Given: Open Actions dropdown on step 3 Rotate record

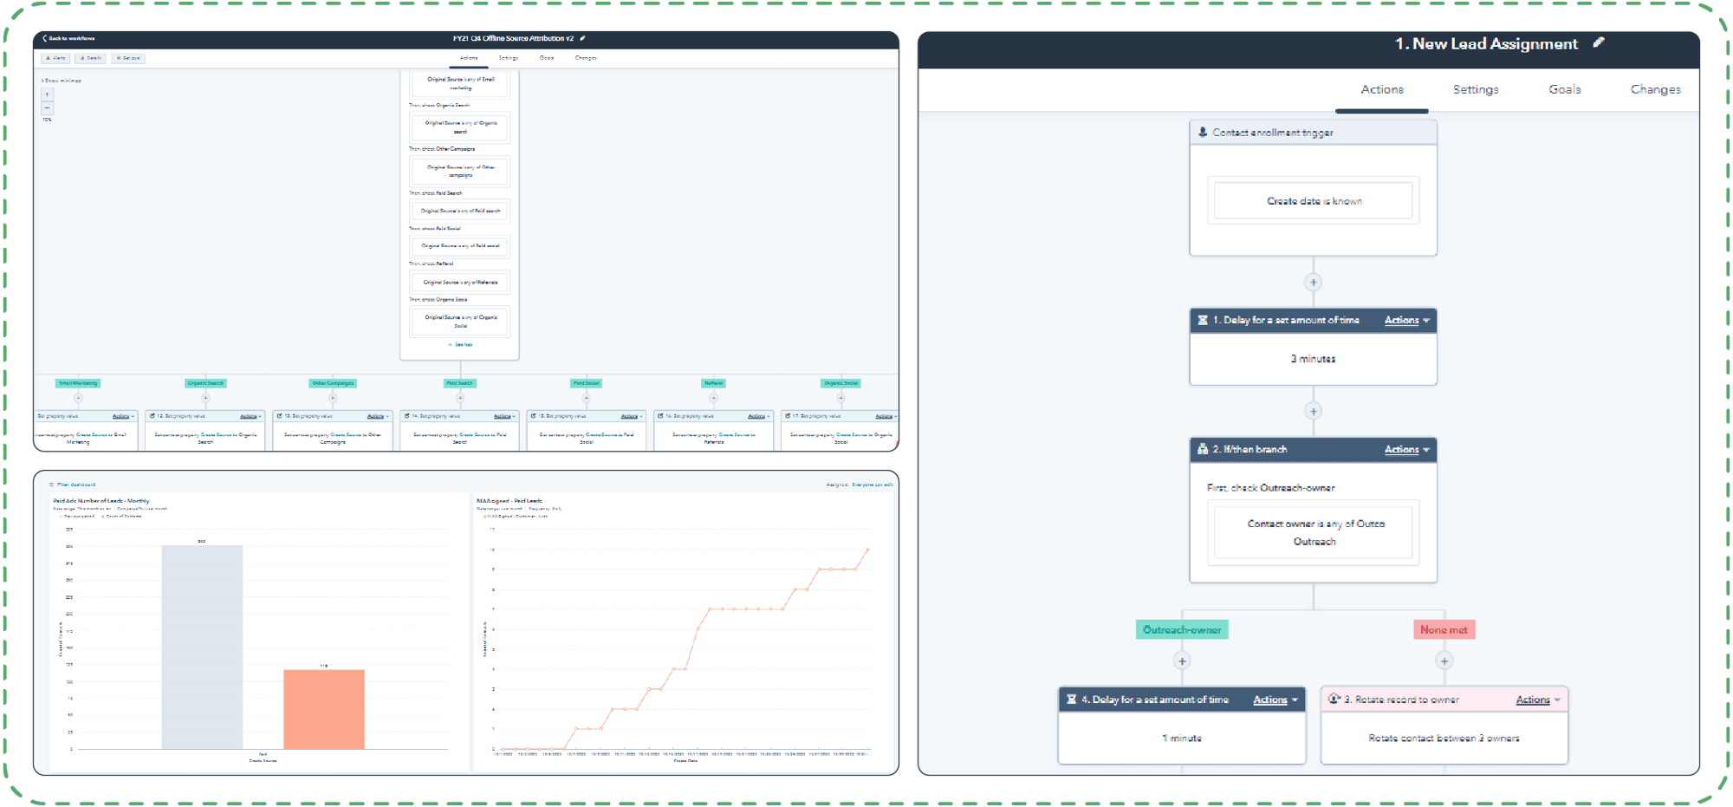Looking at the screenshot, I should click(1538, 700).
